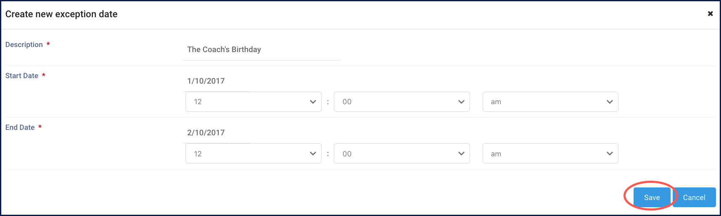Click the chevron arrow of Start Date am/pm
Screen dimensions: 721x216
click(x=610, y=102)
